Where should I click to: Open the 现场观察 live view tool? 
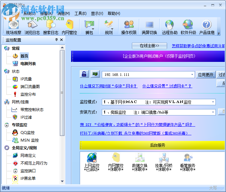click(13, 27)
